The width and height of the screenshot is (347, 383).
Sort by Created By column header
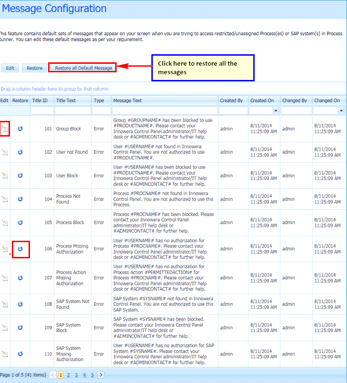pos(233,101)
